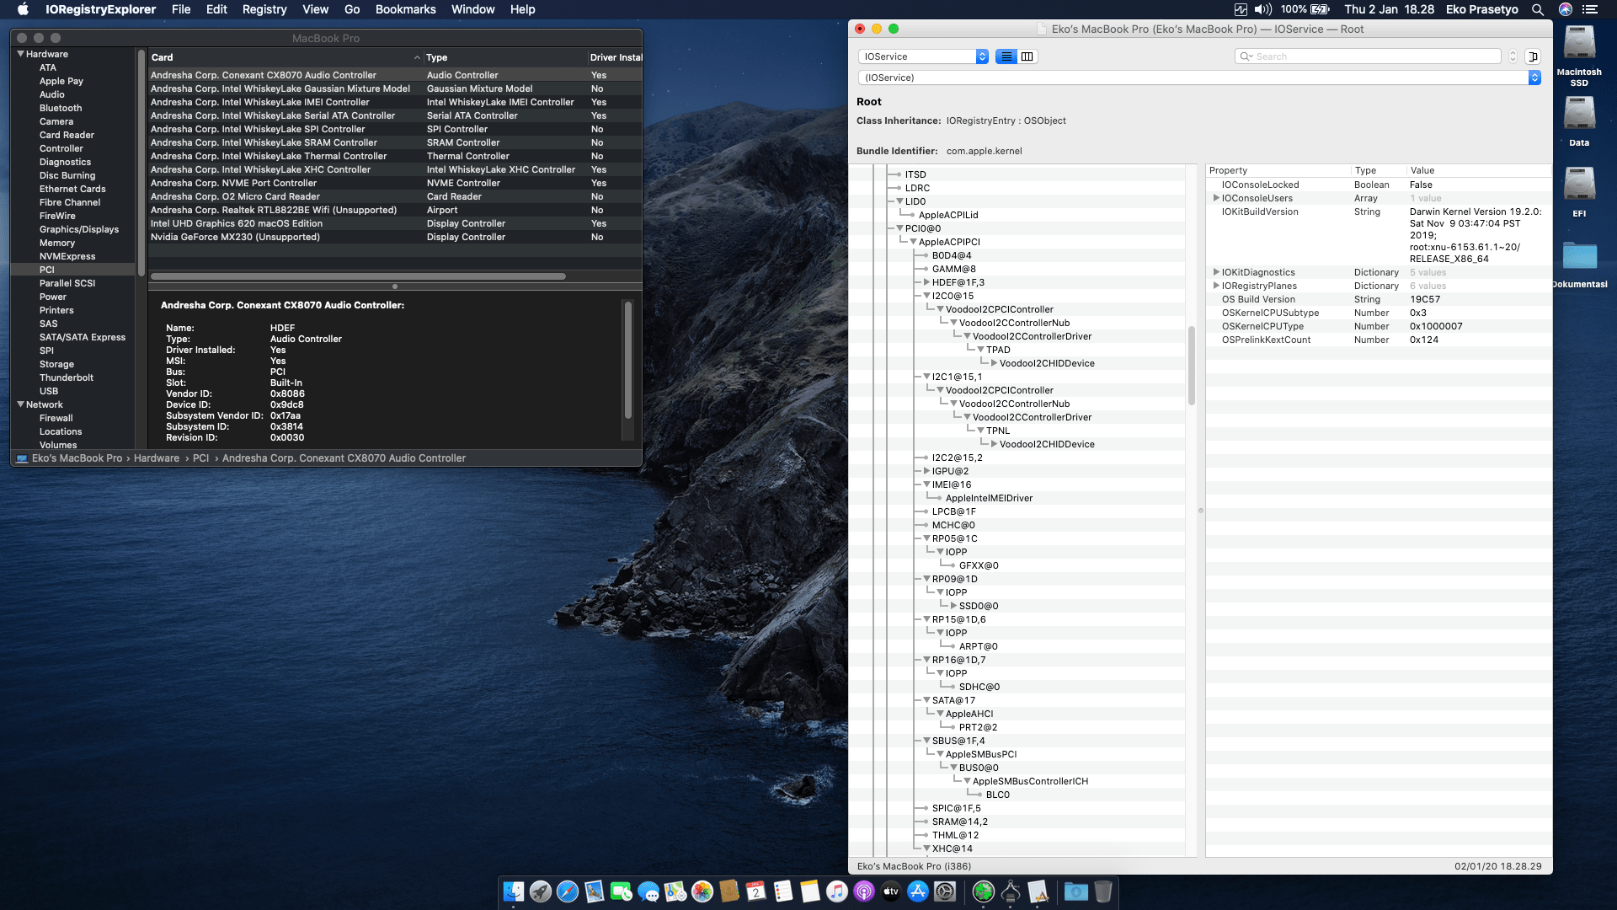Open Spotlight search in menu bar
This screenshot has height=910, width=1617.
point(1538,9)
